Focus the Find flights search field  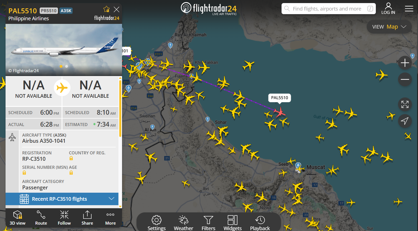tap(329, 9)
